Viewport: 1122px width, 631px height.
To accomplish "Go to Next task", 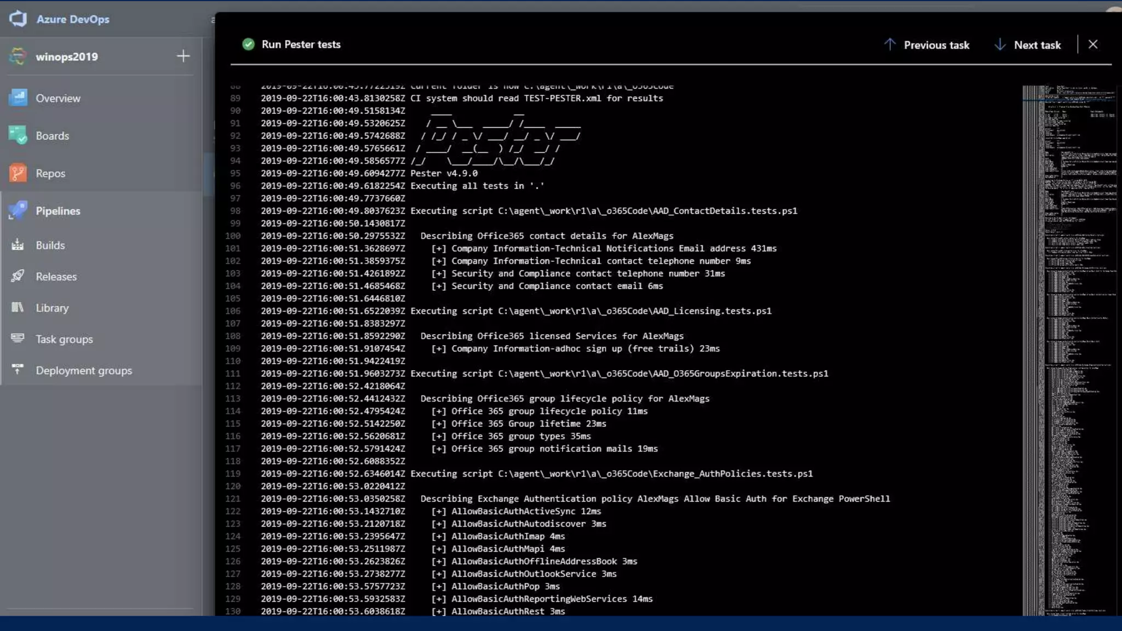I will point(1027,45).
